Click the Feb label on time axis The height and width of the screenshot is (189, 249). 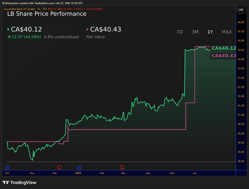(102, 173)
